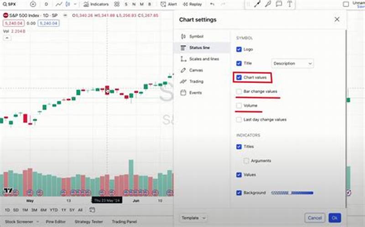Select the trend line drawing tool
365x227 pixels.
257,4
